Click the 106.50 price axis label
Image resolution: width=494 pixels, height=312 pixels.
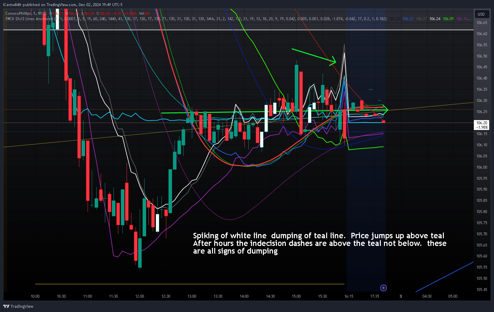(x=482, y=56)
